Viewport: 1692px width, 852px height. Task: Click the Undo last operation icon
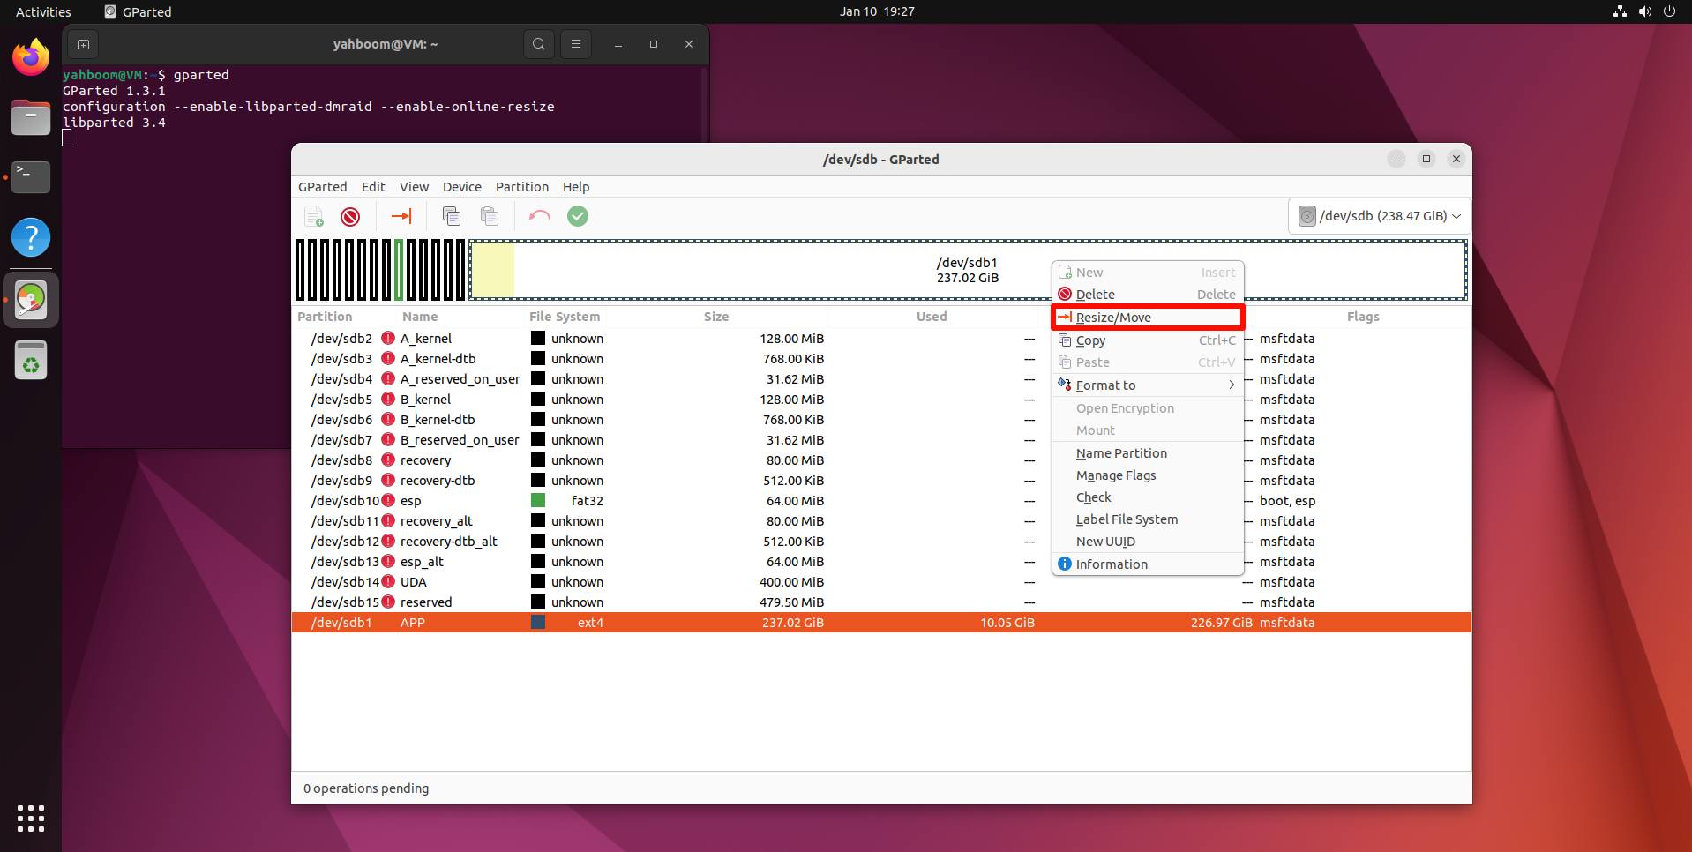coord(540,217)
